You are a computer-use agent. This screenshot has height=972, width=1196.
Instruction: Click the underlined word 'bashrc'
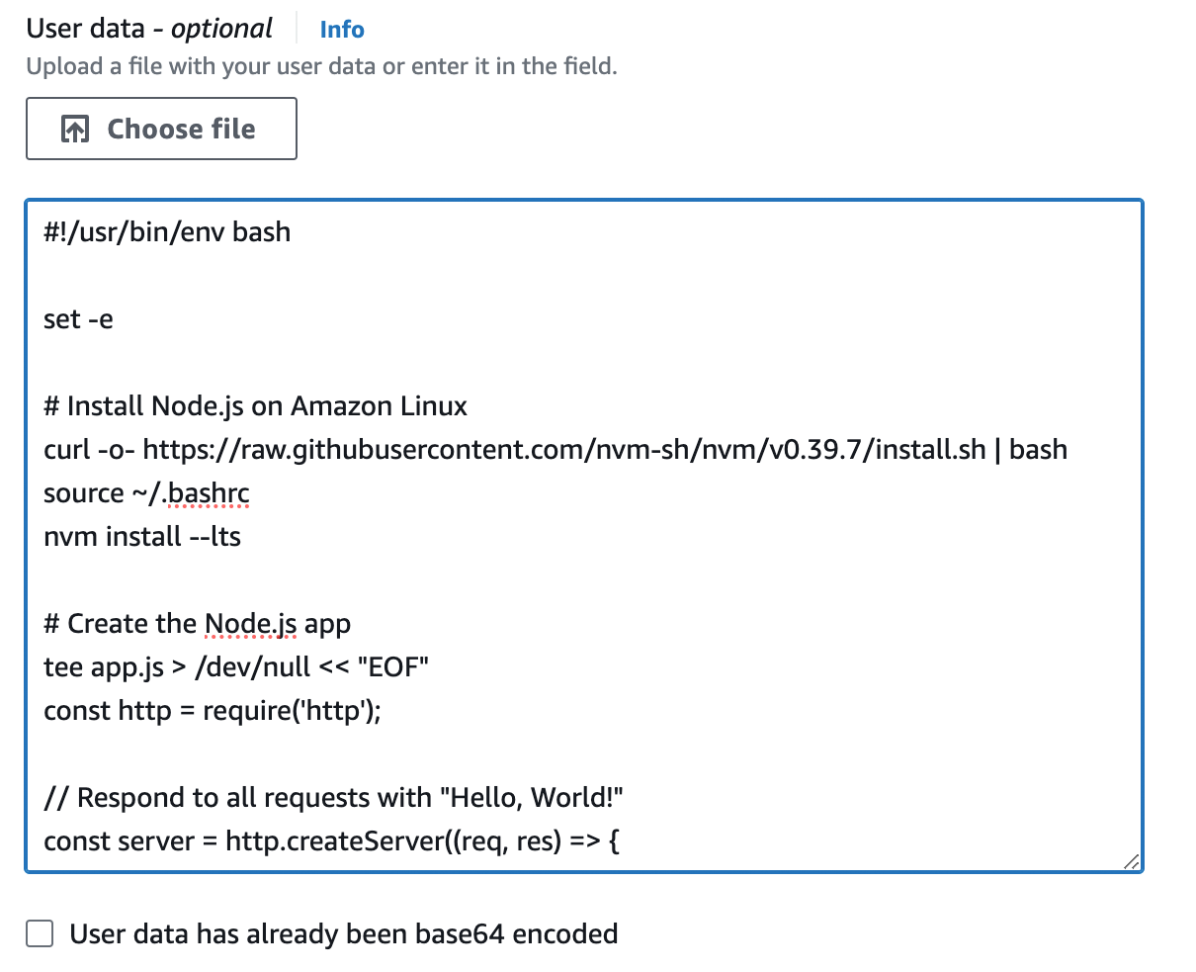click(x=208, y=493)
